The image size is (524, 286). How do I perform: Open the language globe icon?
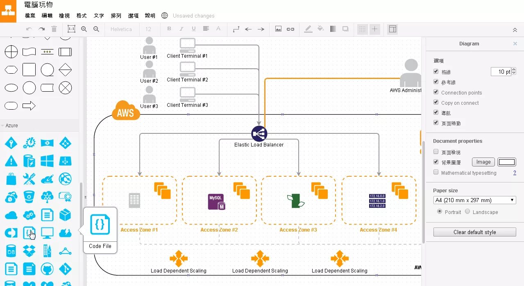tap(165, 16)
